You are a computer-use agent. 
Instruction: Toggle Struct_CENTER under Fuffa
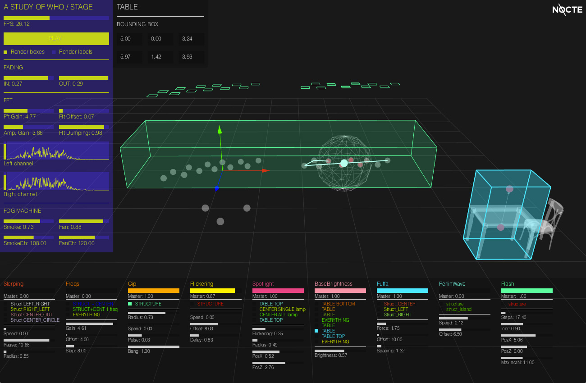(379, 304)
